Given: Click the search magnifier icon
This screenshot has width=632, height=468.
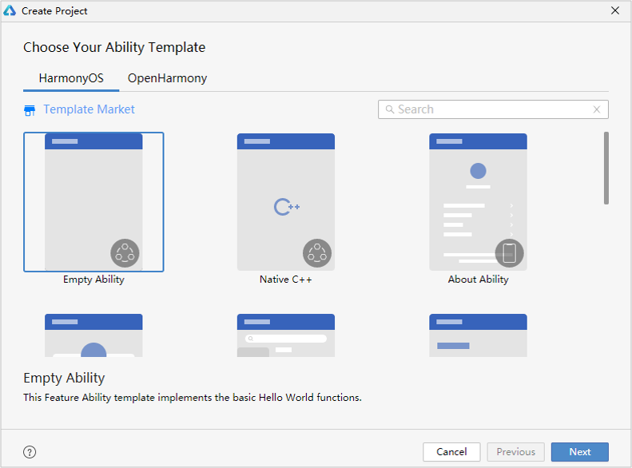Looking at the screenshot, I should pos(389,109).
